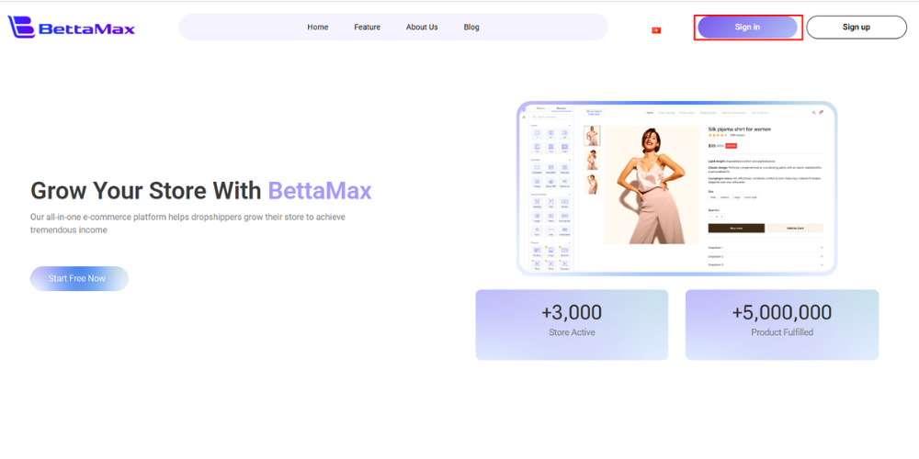Screen dimensions: 919x459
Task: Click the dark Buy now button
Action: point(736,228)
